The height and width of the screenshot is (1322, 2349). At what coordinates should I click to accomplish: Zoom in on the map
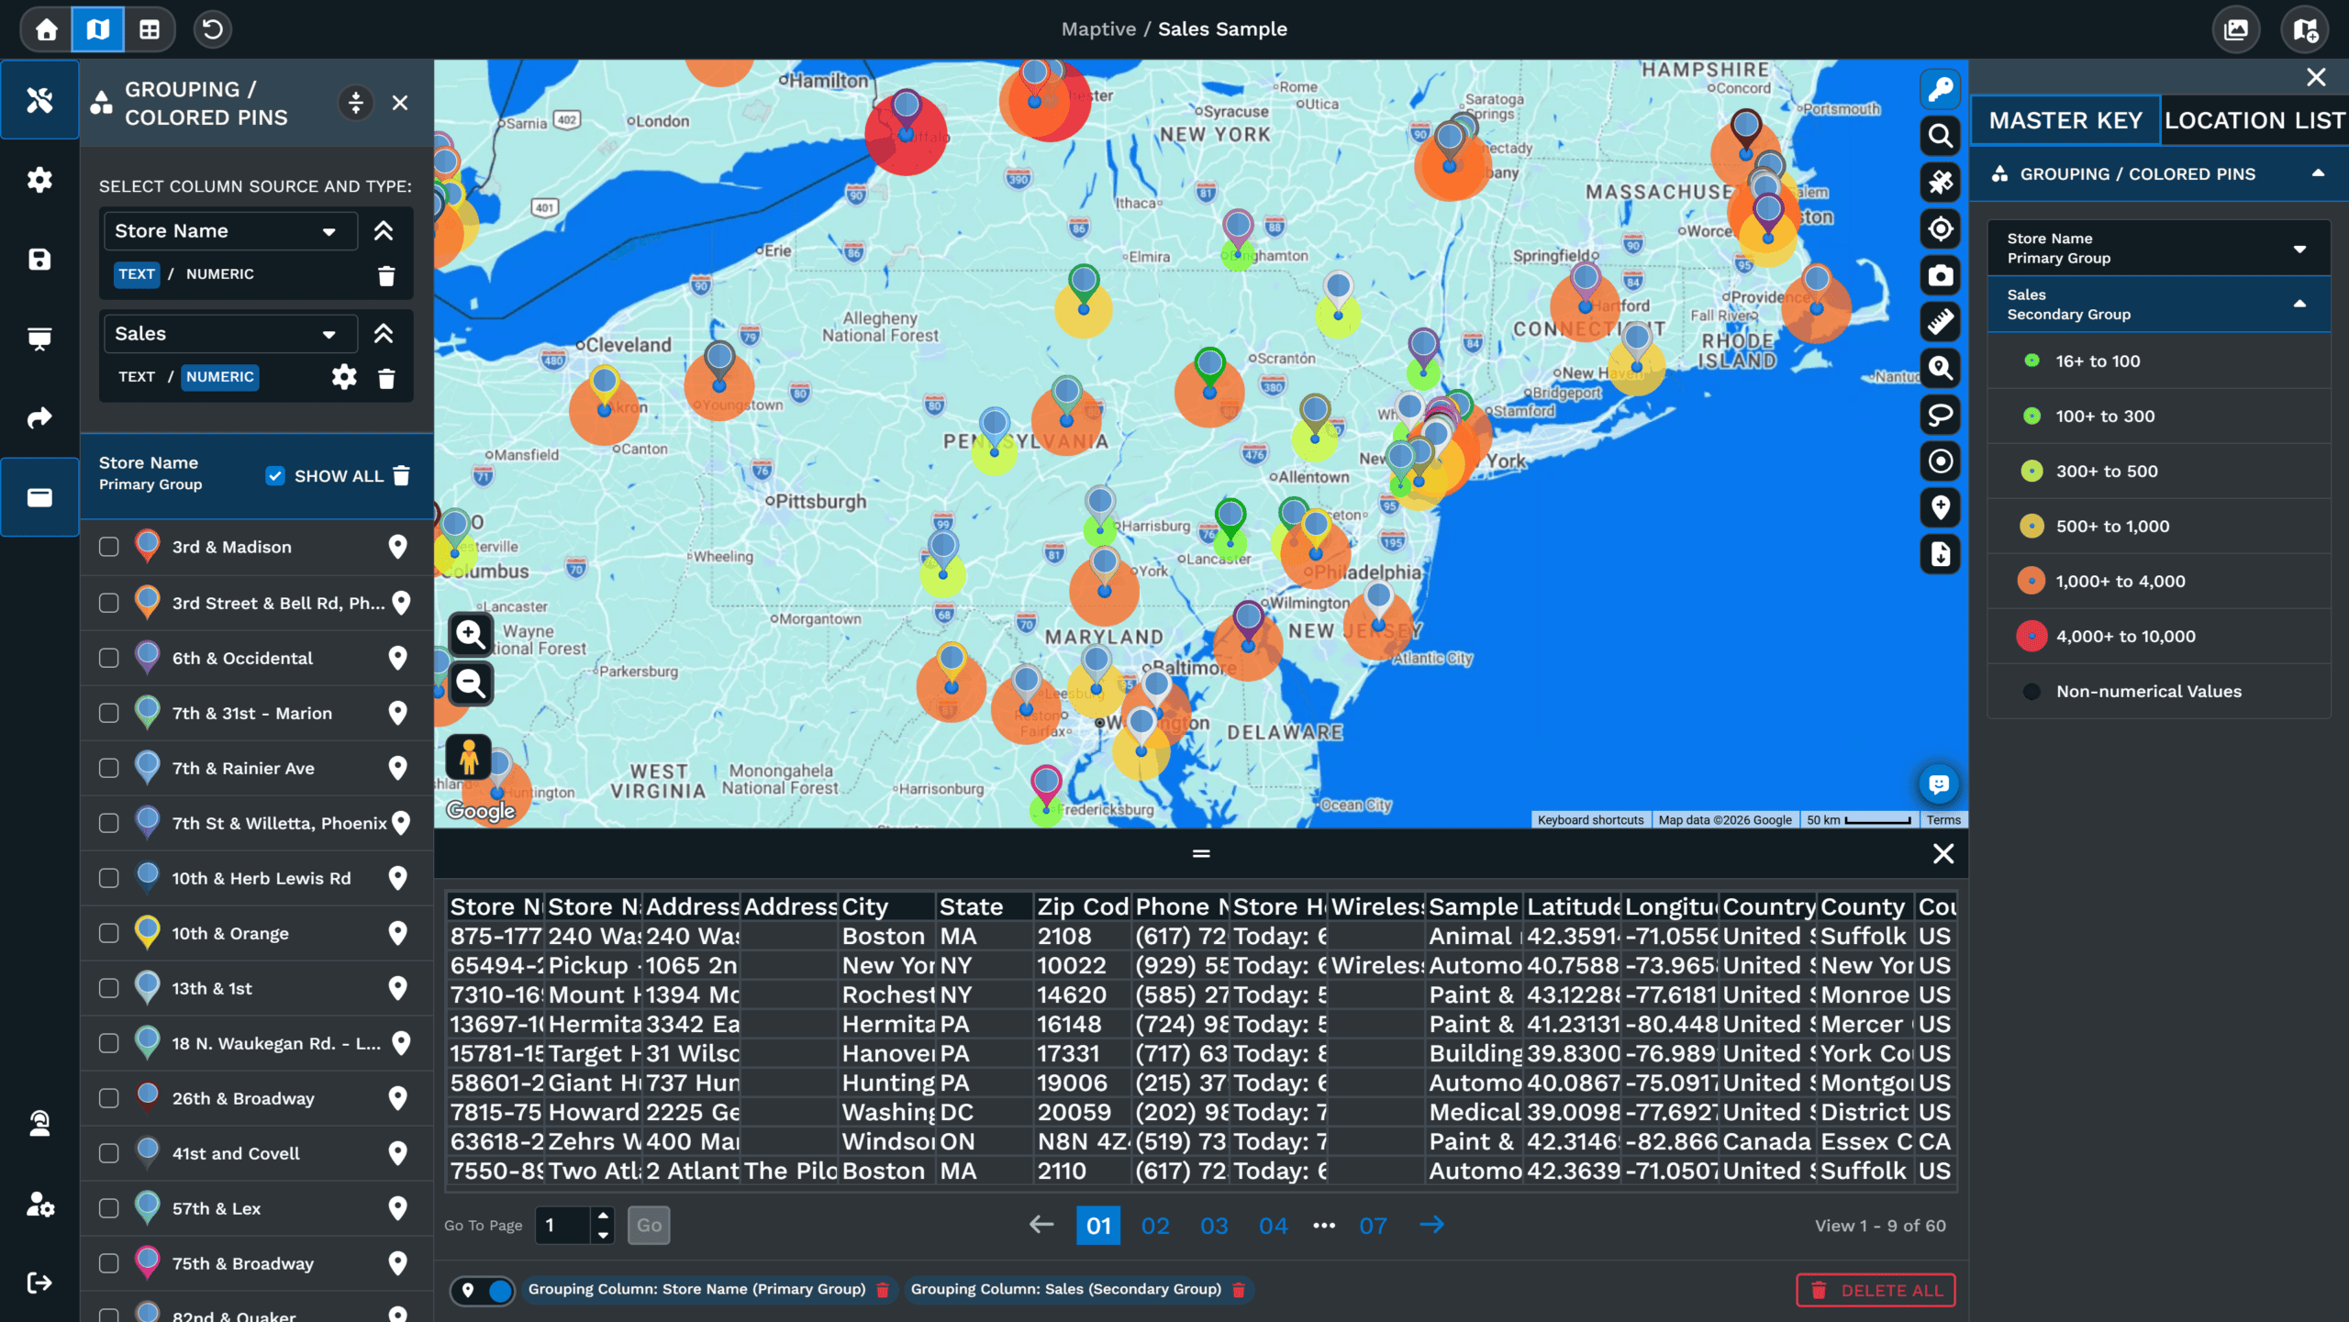tap(471, 633)
